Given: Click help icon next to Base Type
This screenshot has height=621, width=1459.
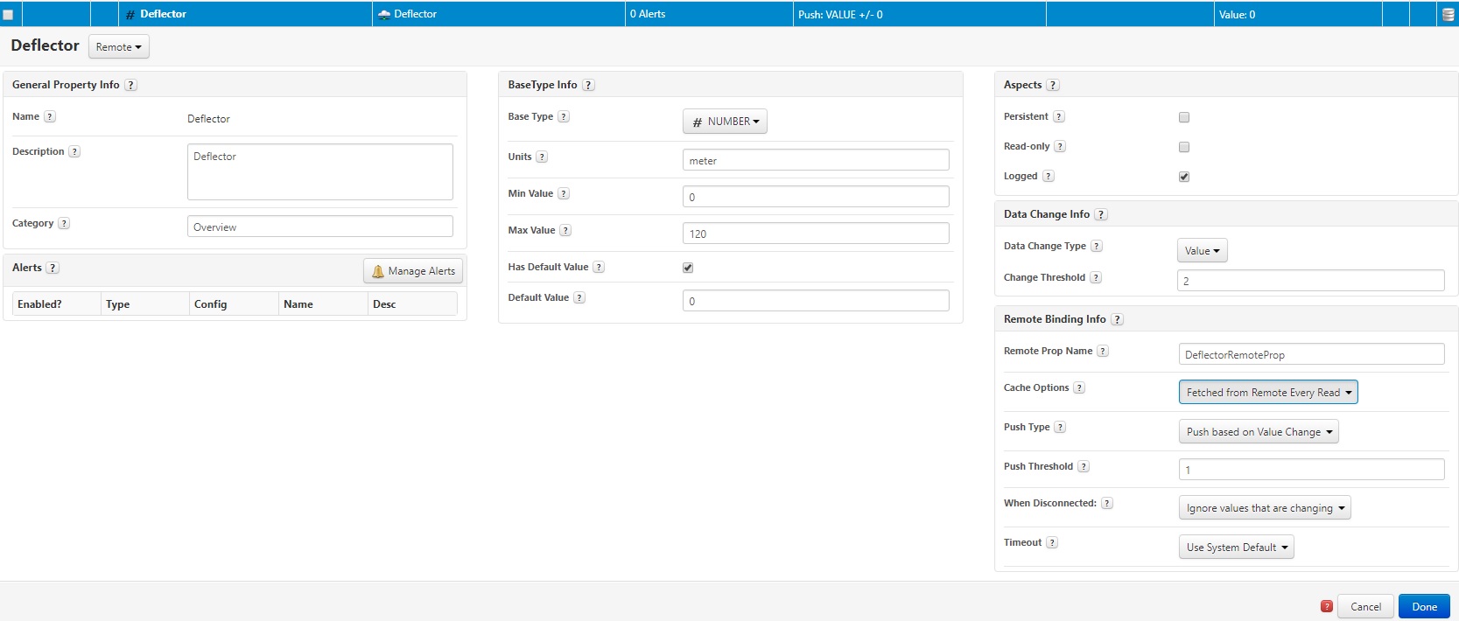Looking at the screenshot, I should [x=564, y=116].
